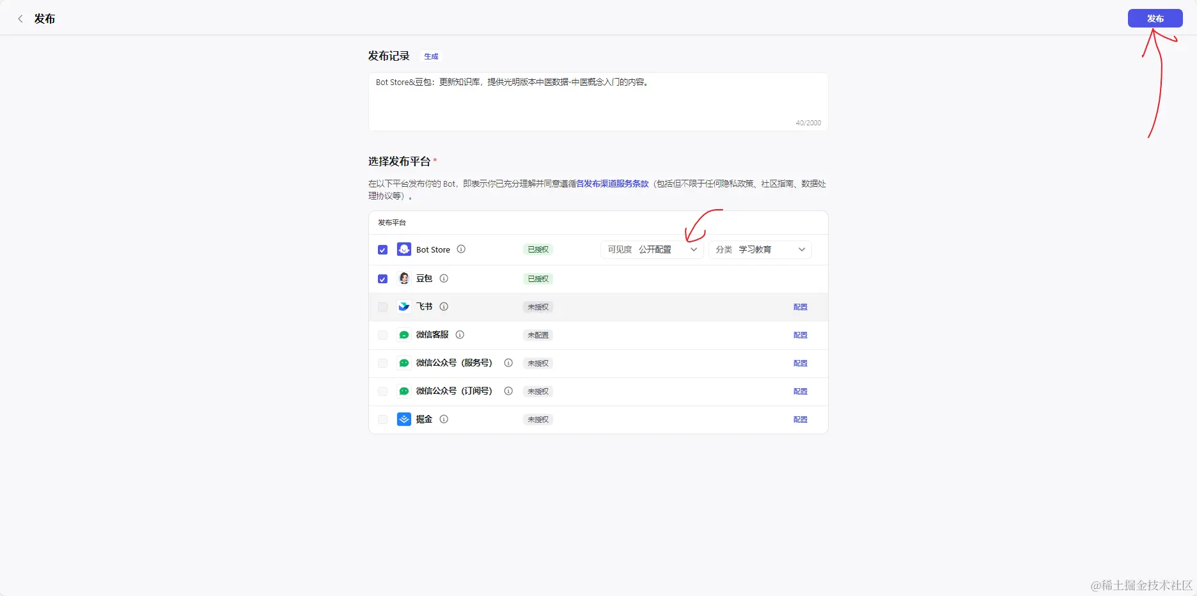This screenshot has width=1197, height=596.
Task: Click into the 发布记录 text area
Action: [598, 102]
